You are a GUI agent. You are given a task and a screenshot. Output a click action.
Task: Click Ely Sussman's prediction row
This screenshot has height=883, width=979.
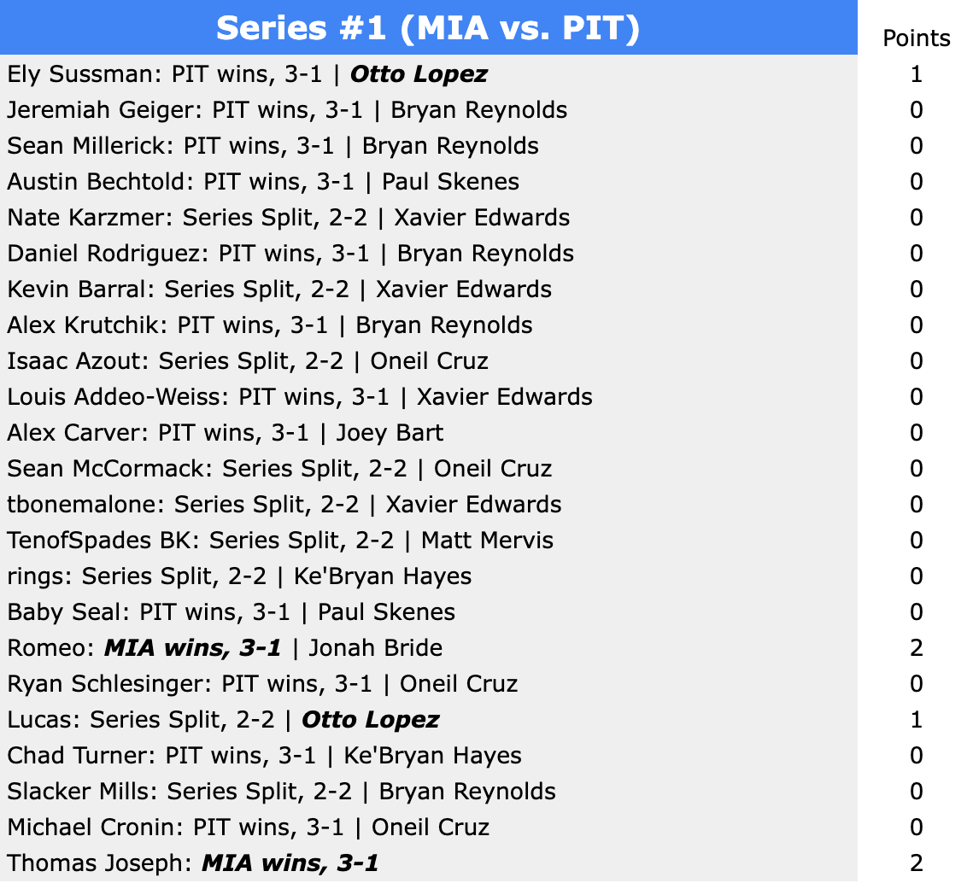tap(248, 74)
